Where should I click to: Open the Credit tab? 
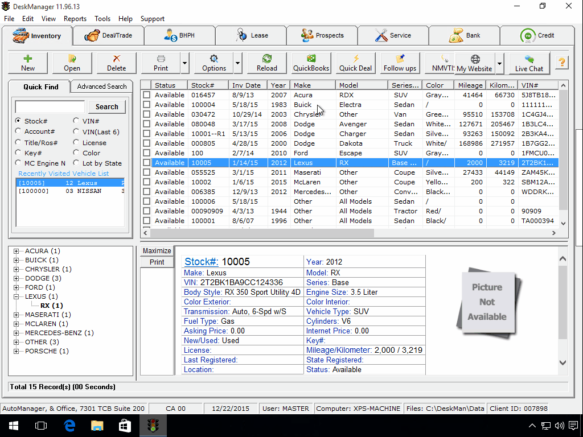coord(537,35)
